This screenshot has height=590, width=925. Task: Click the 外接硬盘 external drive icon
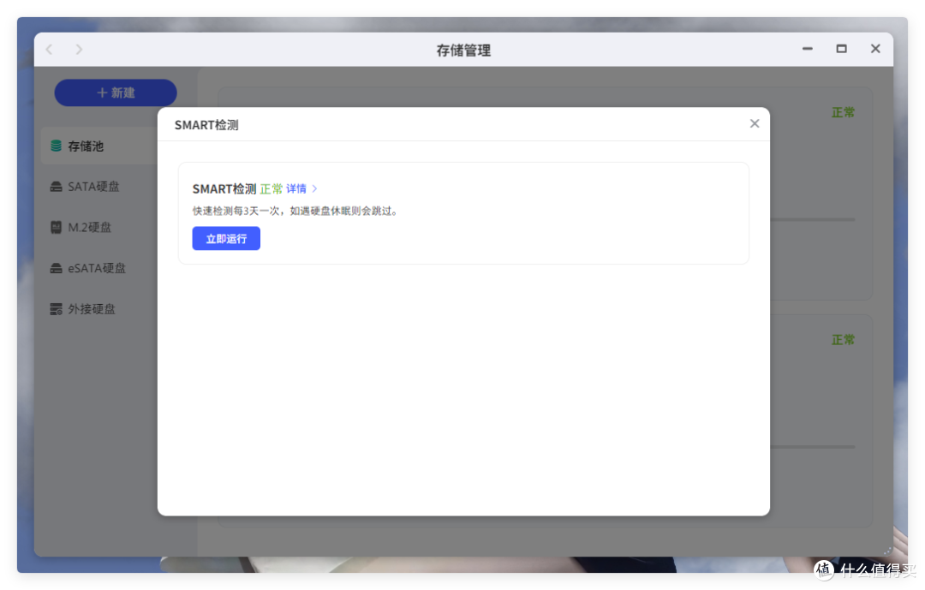pyautogui.click(x=56, y=308)
